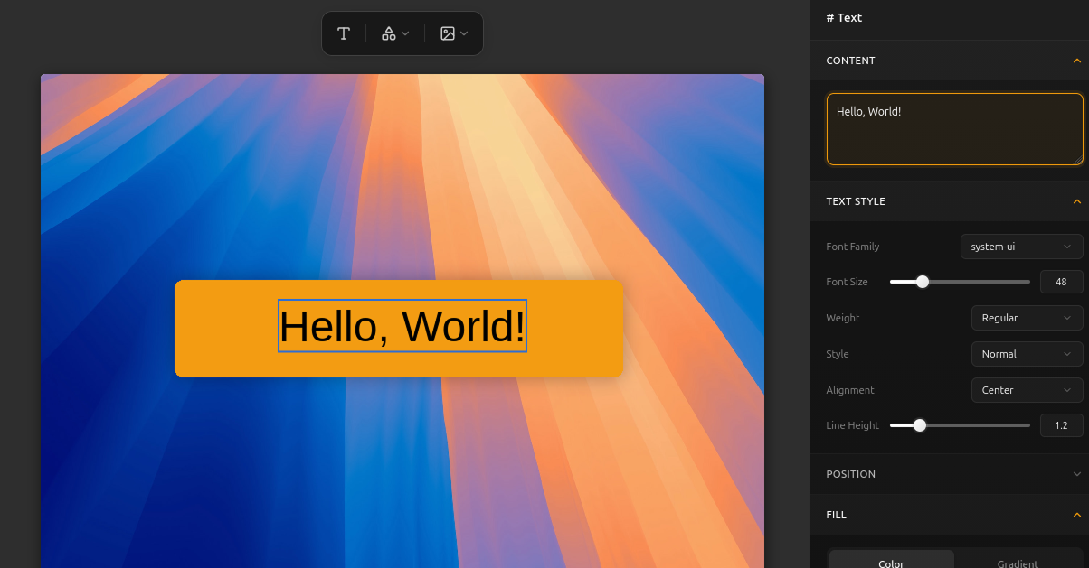
Task: Open the Image tool dropdown arrow
Action: 462,33
